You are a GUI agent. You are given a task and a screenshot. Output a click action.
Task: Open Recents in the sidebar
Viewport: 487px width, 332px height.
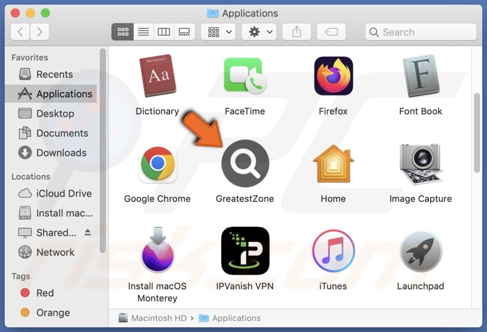51,74
